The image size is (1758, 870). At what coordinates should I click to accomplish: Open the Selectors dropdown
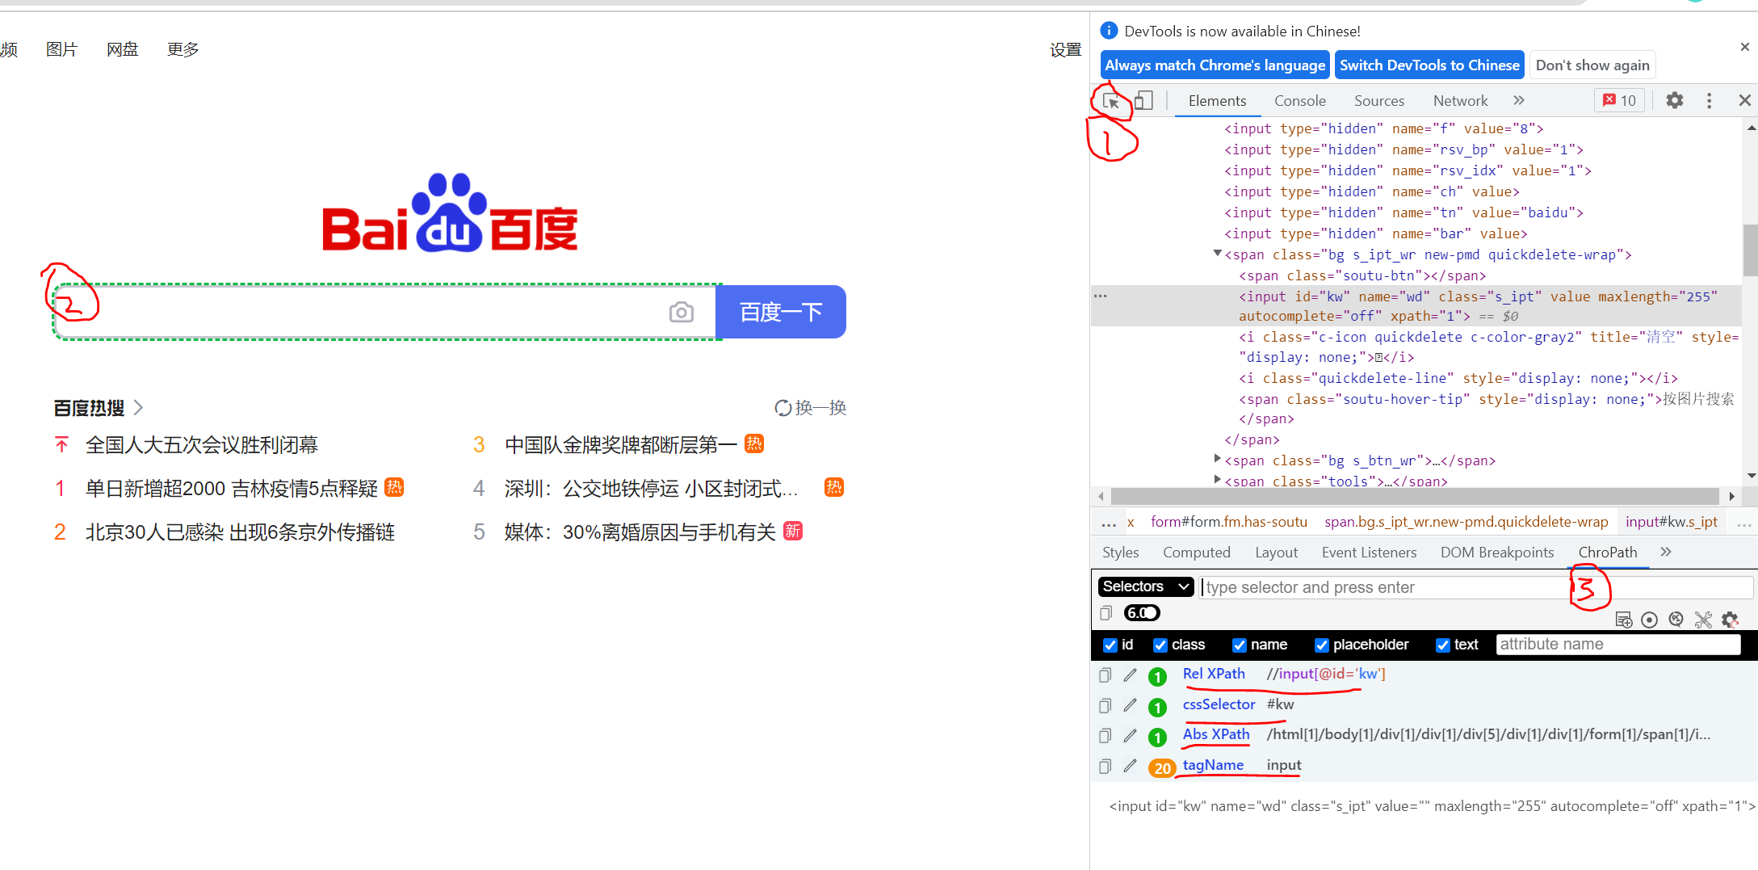tap(1146, 586)
